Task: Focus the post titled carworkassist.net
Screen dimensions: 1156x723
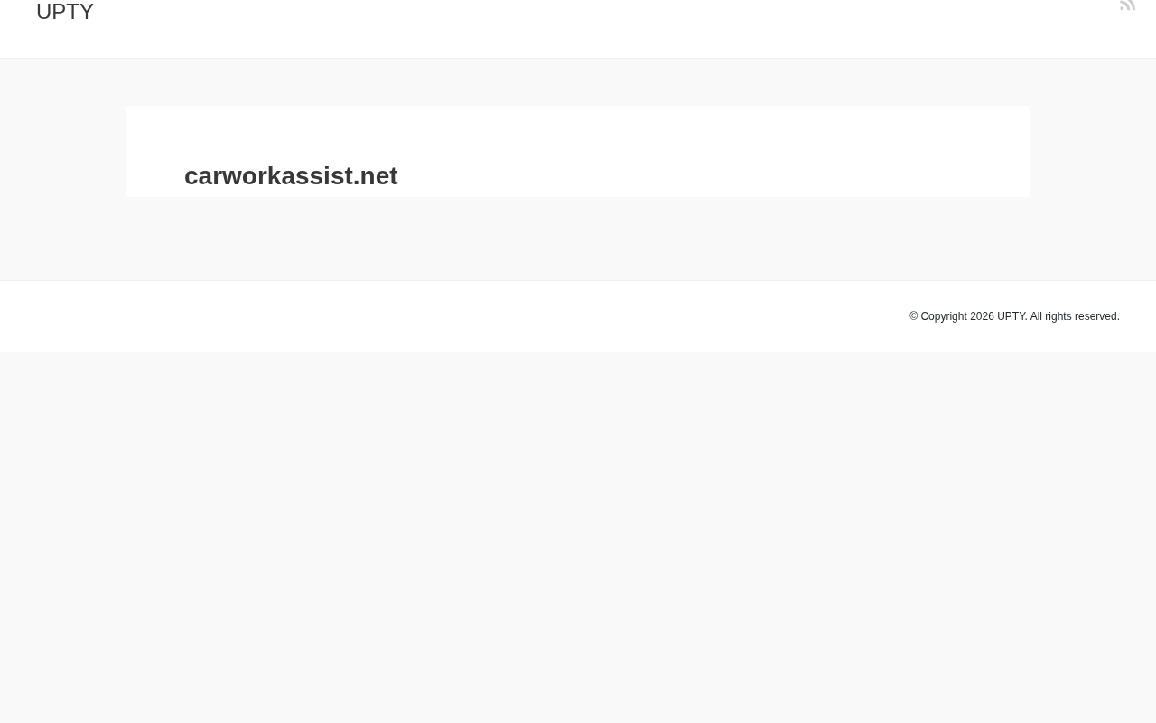Action: (x=291, y=175)
